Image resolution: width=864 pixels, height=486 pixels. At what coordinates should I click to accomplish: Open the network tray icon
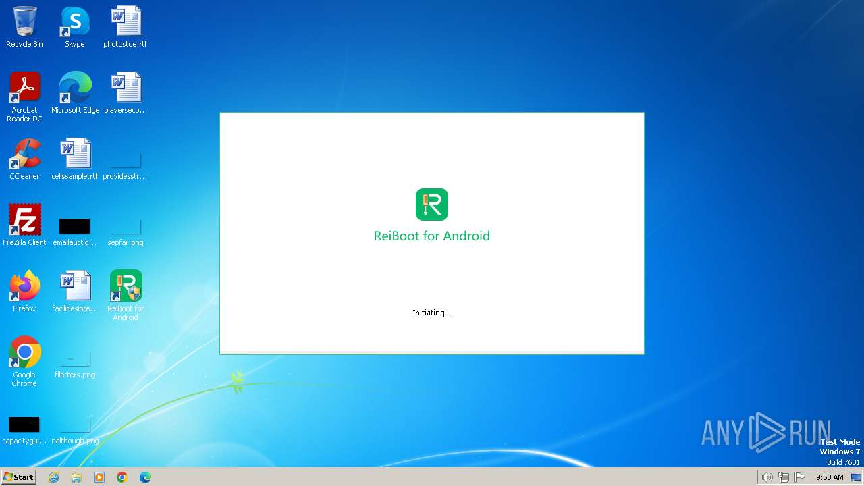click(x=784, y=477)
